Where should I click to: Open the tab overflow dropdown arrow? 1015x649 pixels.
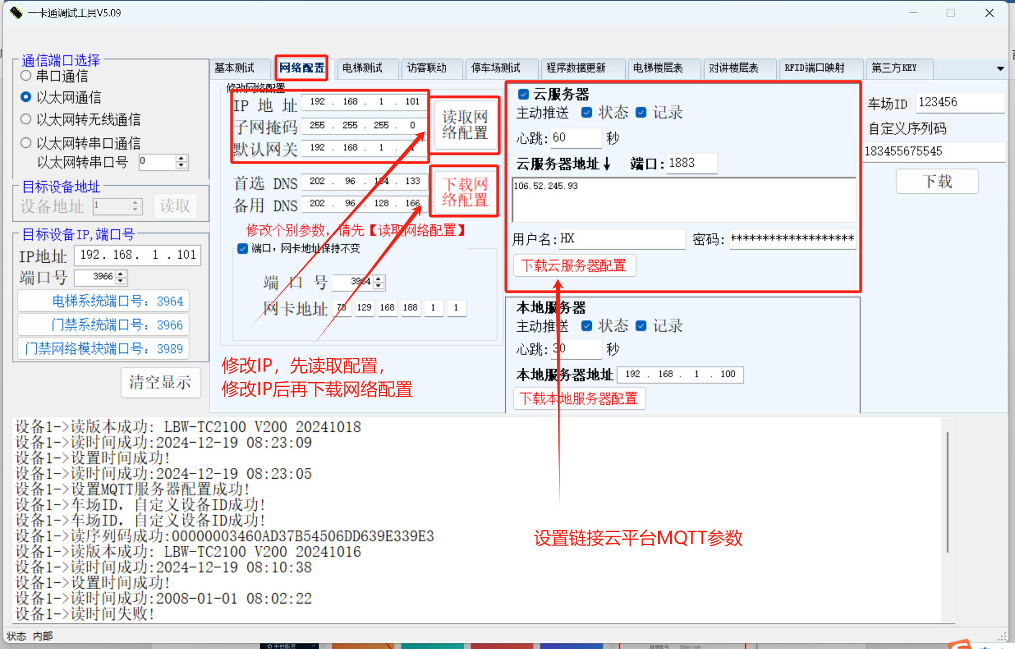(1000, 69)
